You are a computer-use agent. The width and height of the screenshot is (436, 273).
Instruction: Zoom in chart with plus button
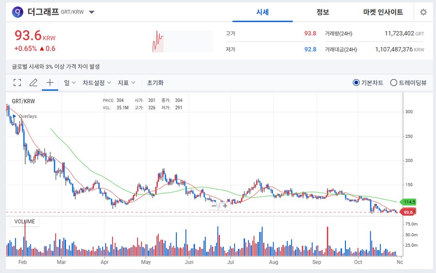[x=225, y=206]
